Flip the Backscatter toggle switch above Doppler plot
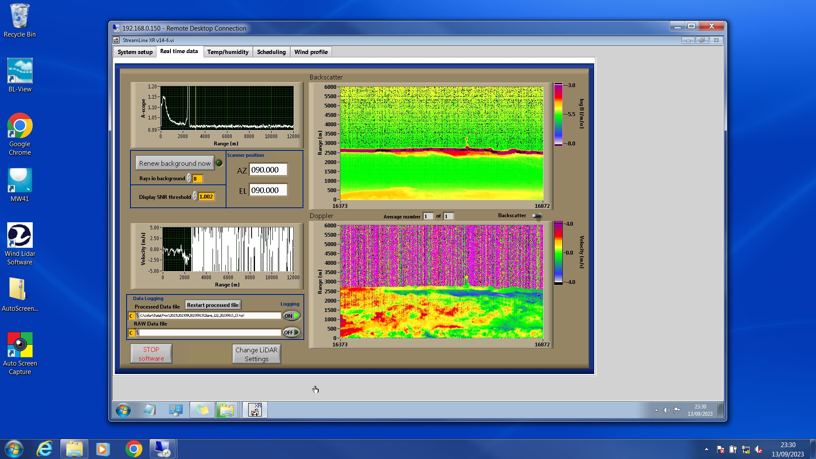The height and width of the screenshot is (459, 816). pos(537,216)
